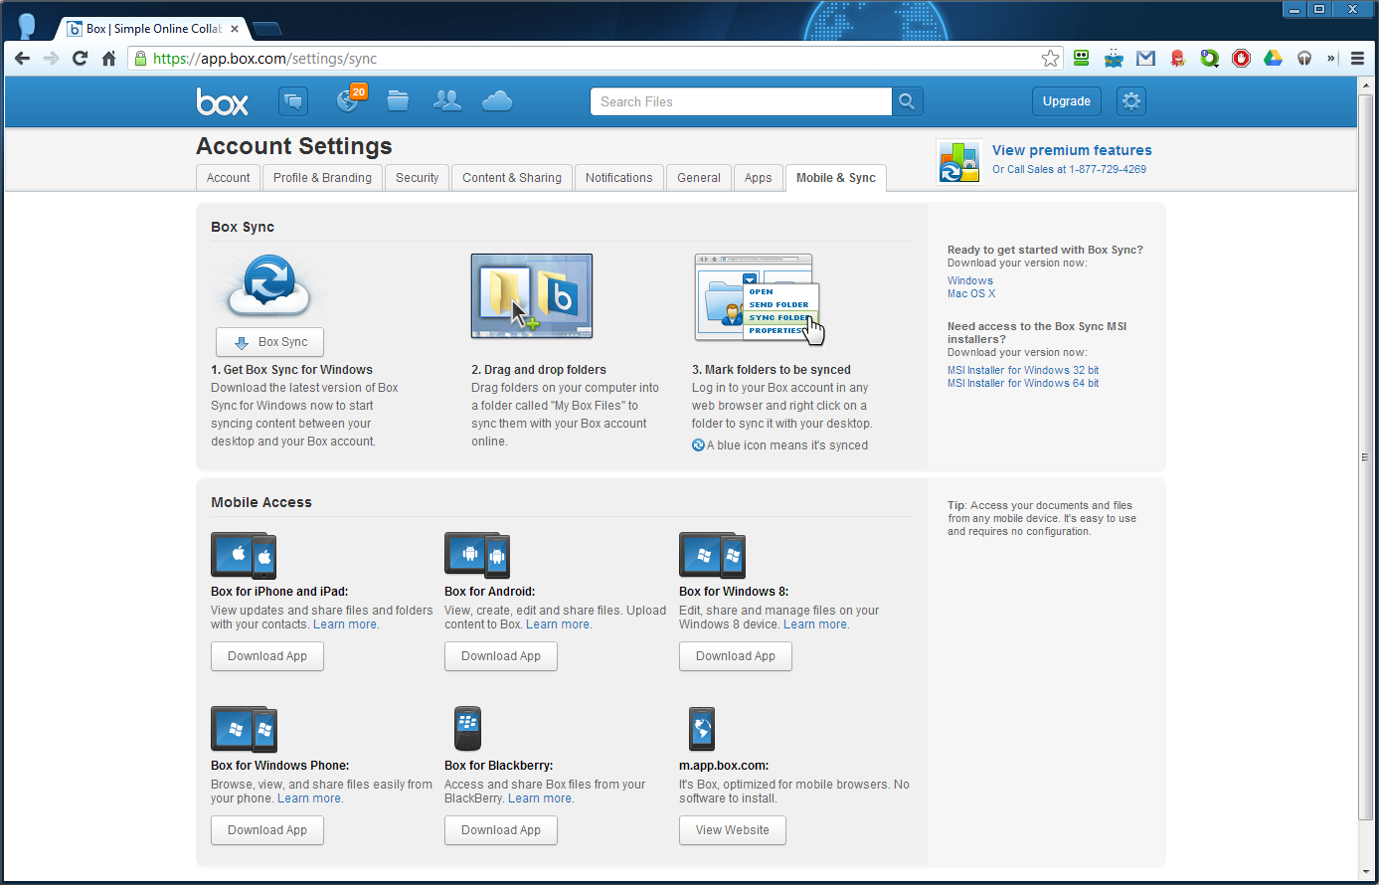Open the cloud icon in Box header
The image size is (1379, 885).
point(497,100)
